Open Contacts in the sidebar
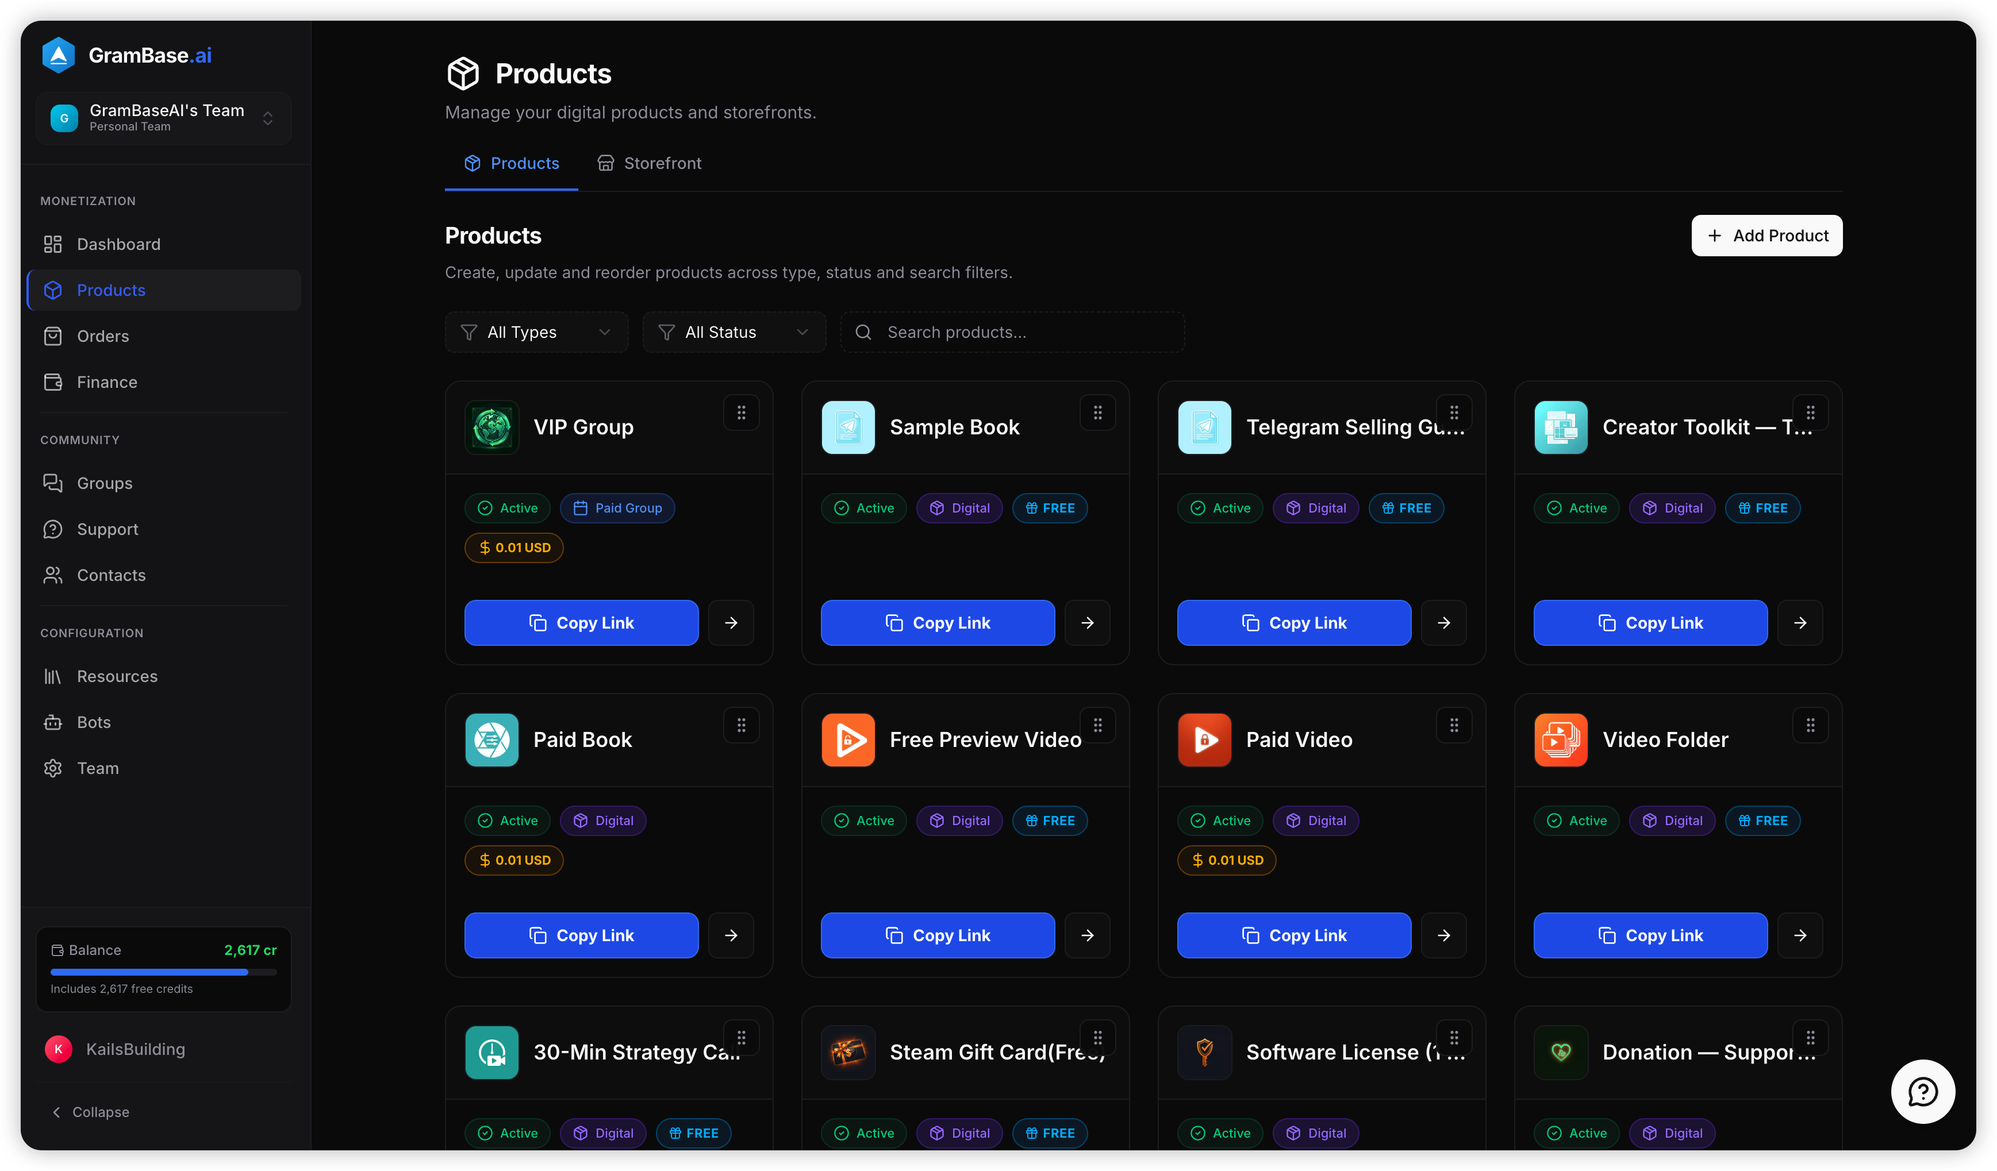The image size is (1997, 1171). point(164,575)
